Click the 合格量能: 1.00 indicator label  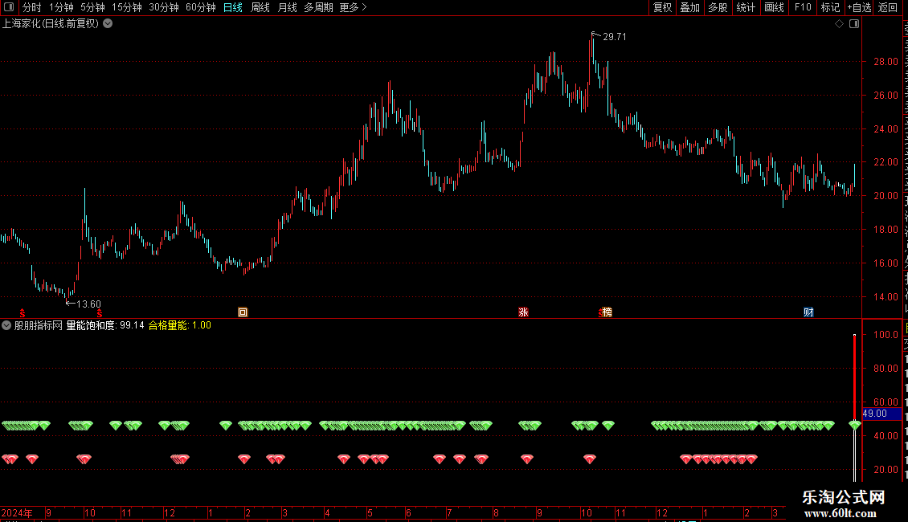179,325
